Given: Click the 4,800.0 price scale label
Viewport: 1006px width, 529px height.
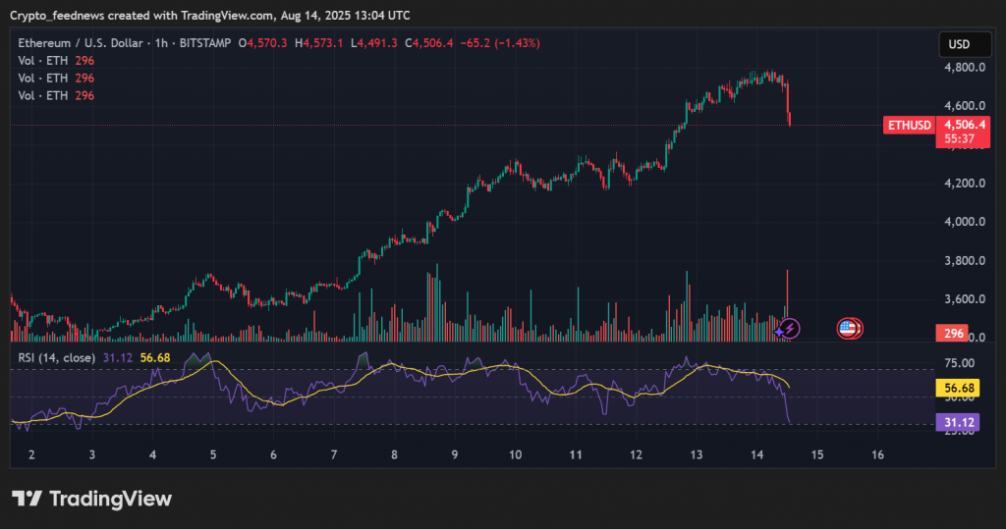Looking at the screenshot, I should click(x=964, y=68).
